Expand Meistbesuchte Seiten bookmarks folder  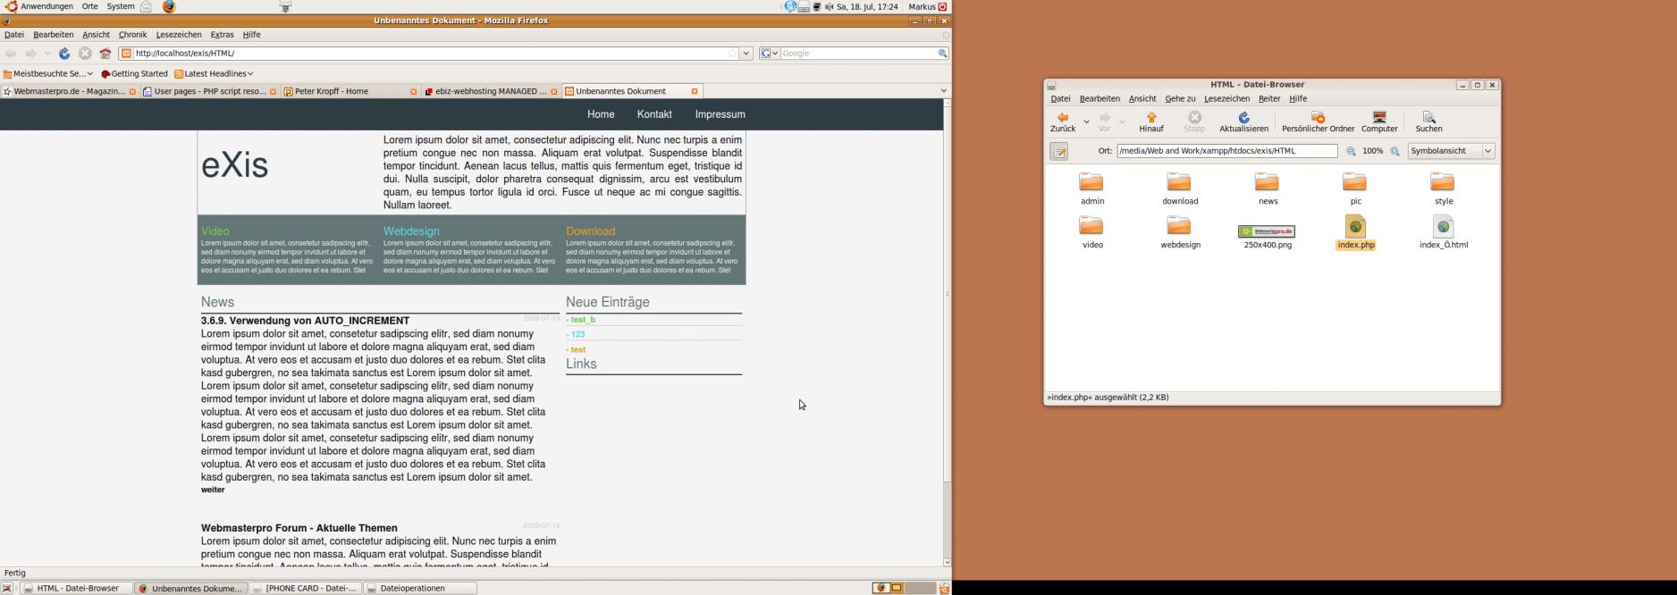click(x=48, y=73)
